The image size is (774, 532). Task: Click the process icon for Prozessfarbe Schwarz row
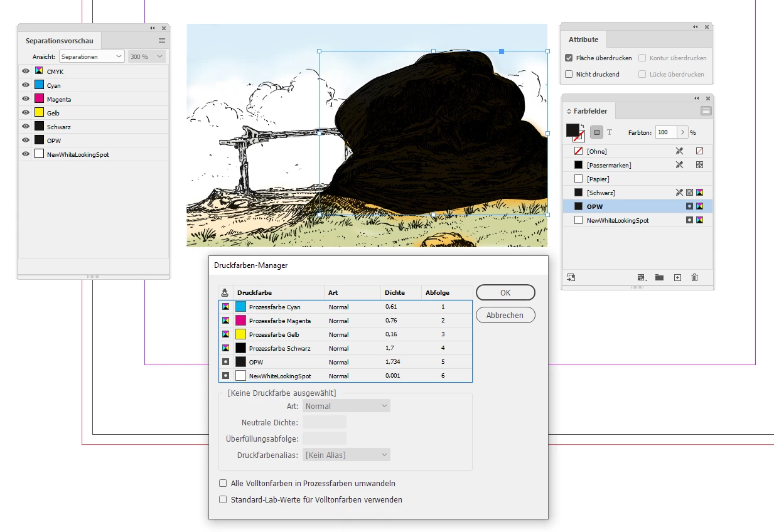[x=226, y=348]
